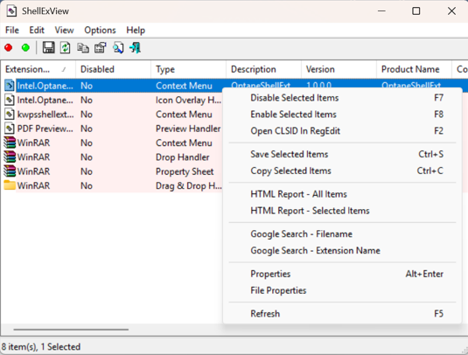
Task: Click the Refresh toolbar icon
Action: click(x=66, y=48)
